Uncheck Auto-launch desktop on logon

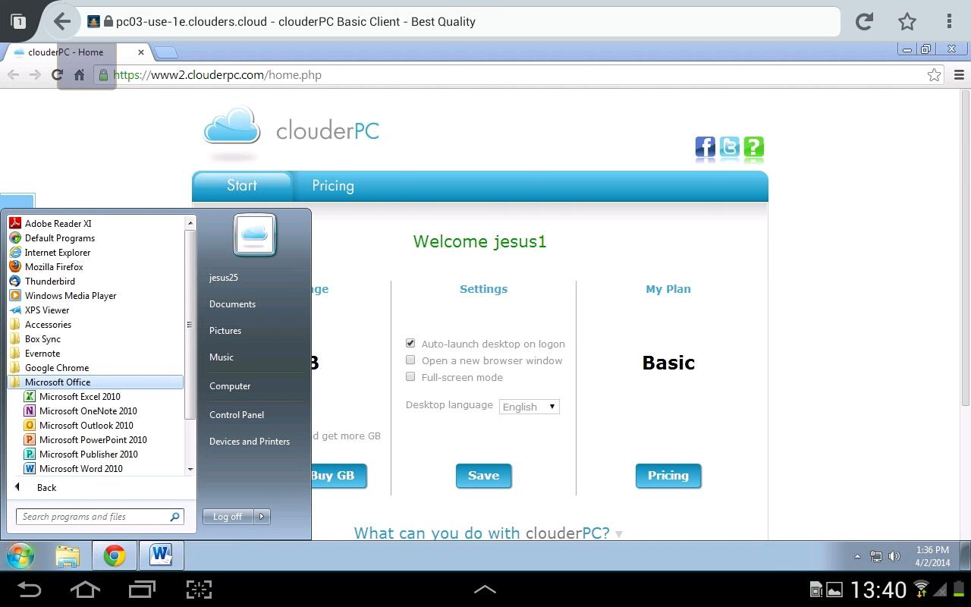pos(410,343)
